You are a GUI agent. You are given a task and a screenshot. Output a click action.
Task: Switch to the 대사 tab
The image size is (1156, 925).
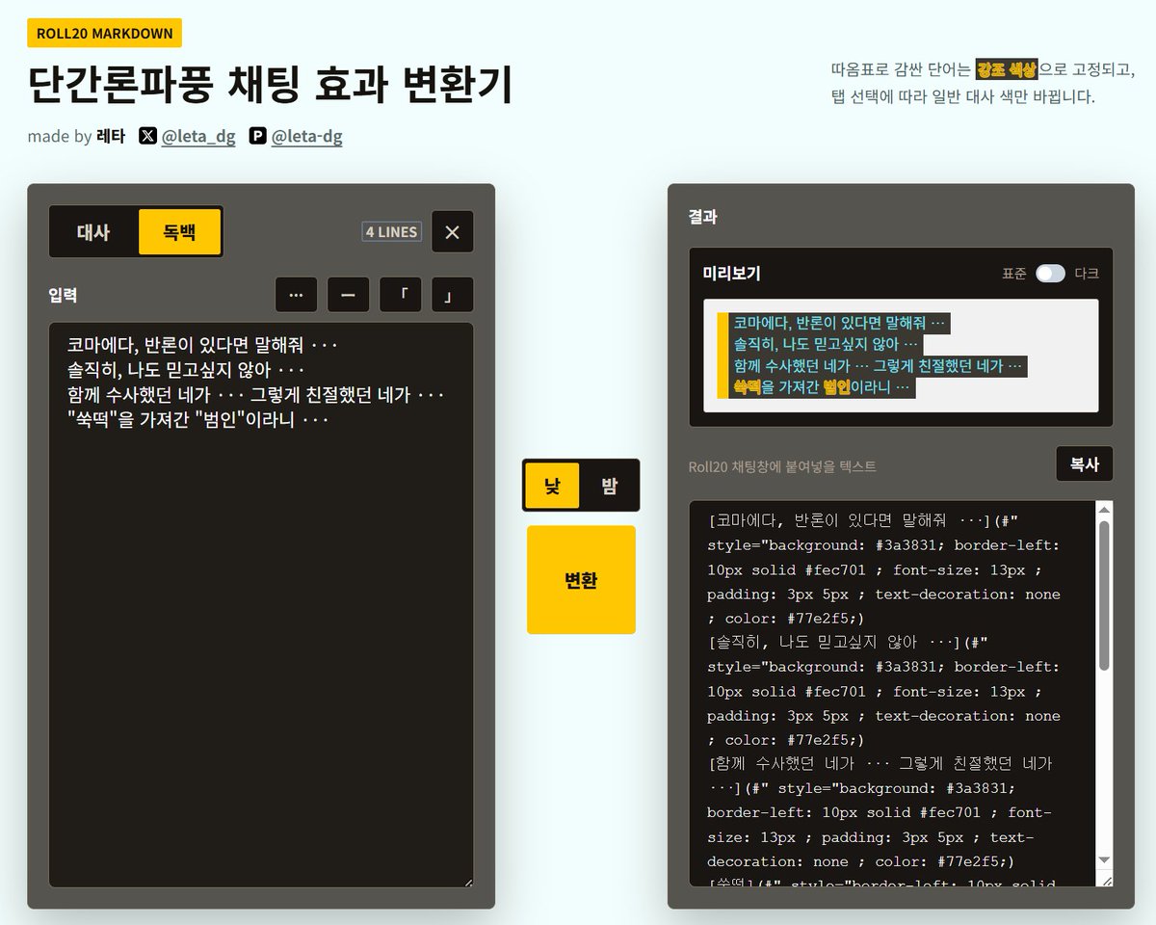[x=93, y=231]
